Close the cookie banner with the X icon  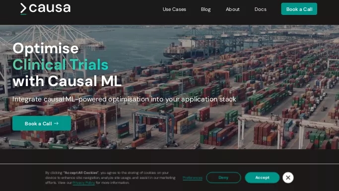tap(288, 178)
